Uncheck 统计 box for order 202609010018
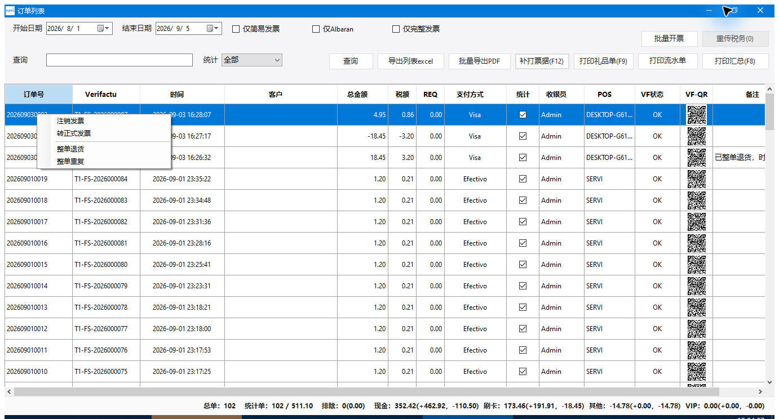Viewport: 779px width, 419px height. click(523, 200)
